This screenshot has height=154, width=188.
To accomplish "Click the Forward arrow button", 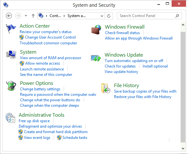I will tap(18, 16).
